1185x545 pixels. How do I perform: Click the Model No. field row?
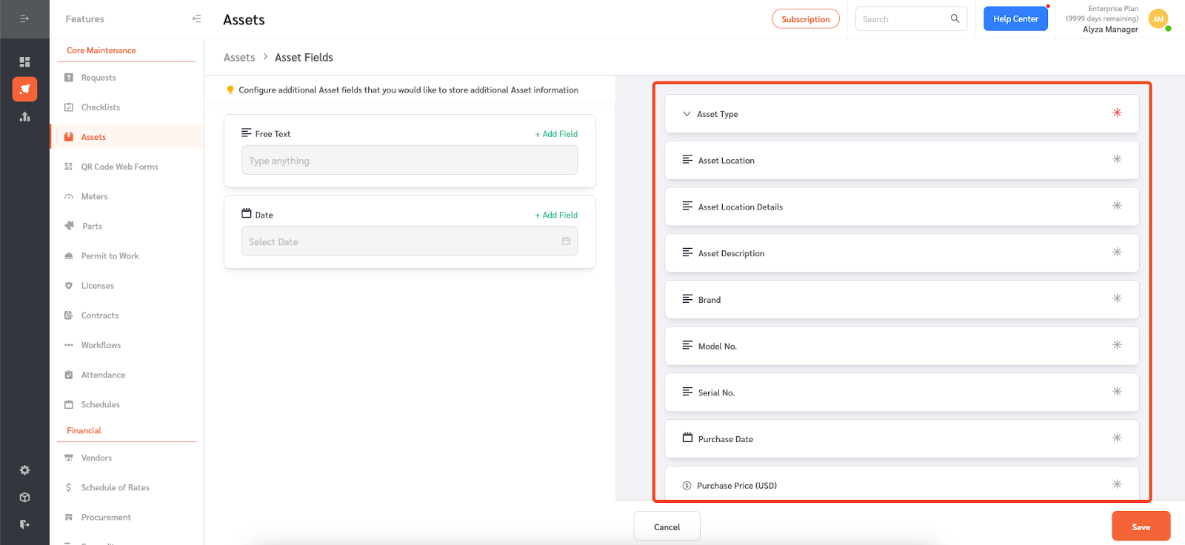tap(902, 346)
